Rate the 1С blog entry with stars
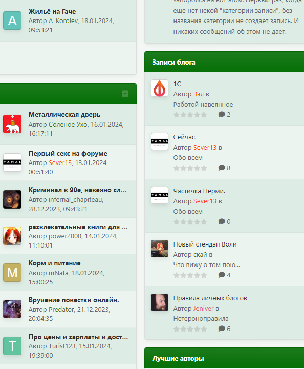Image resolution: width=304 pixels, height=369 pixels. tap(190, 115)
